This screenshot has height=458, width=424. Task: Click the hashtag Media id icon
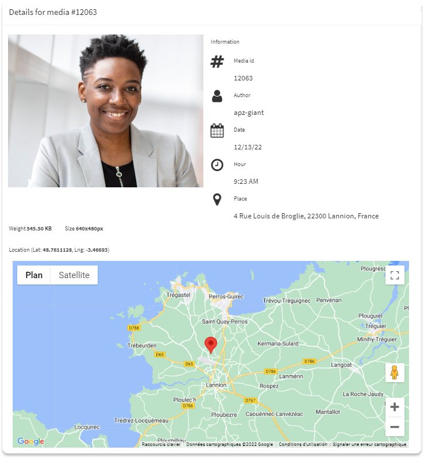tap(217, 61)
